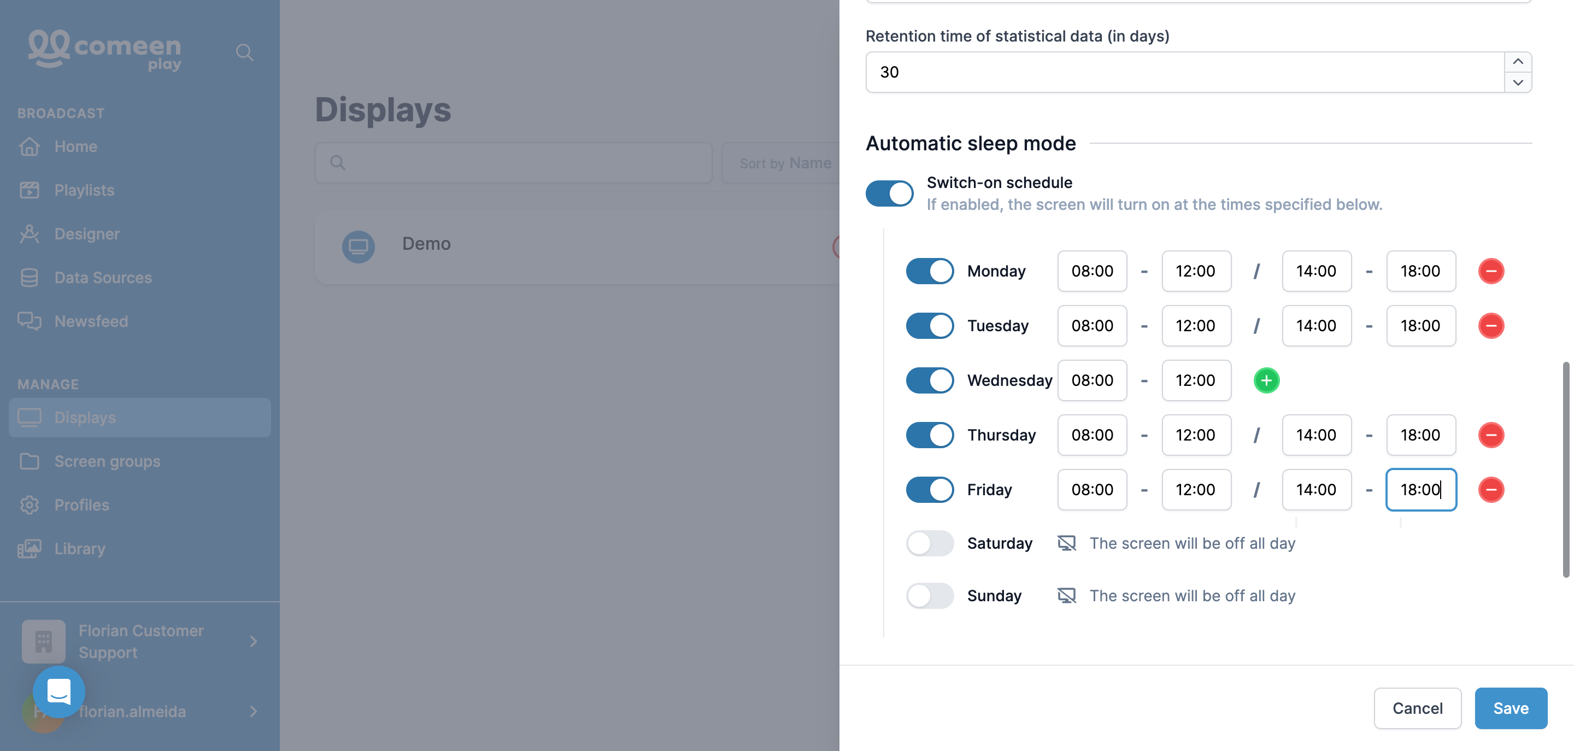Open Designer from the sidebar
The width and height of the screenshot is (1574, 751).
pyautogui.click(x=140, y=234)
